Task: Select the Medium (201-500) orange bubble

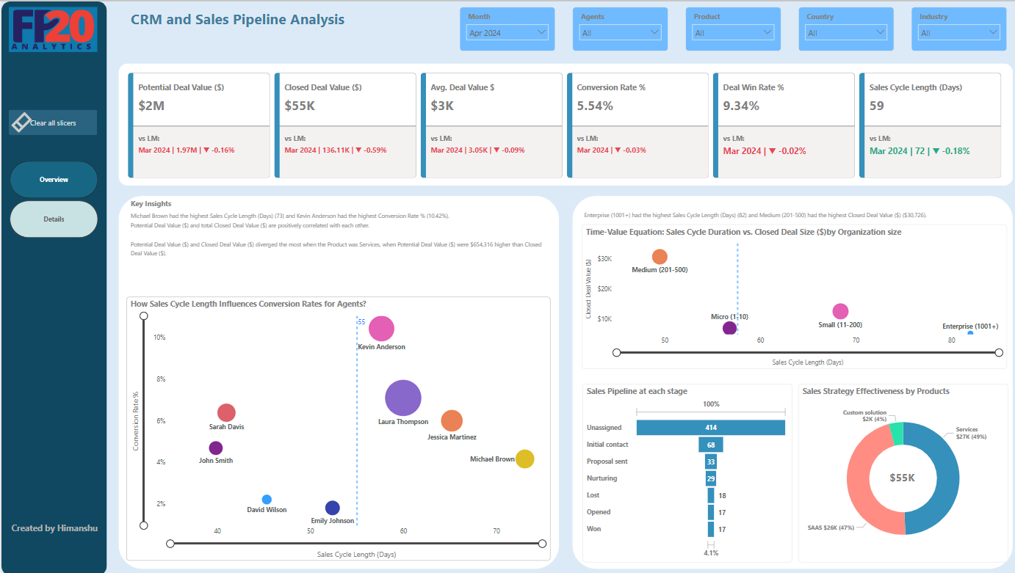Action: (660, 257)
